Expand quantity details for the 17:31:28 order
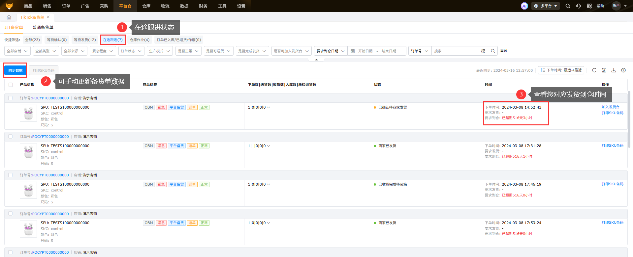633x257 pixels. coord(269,146)
